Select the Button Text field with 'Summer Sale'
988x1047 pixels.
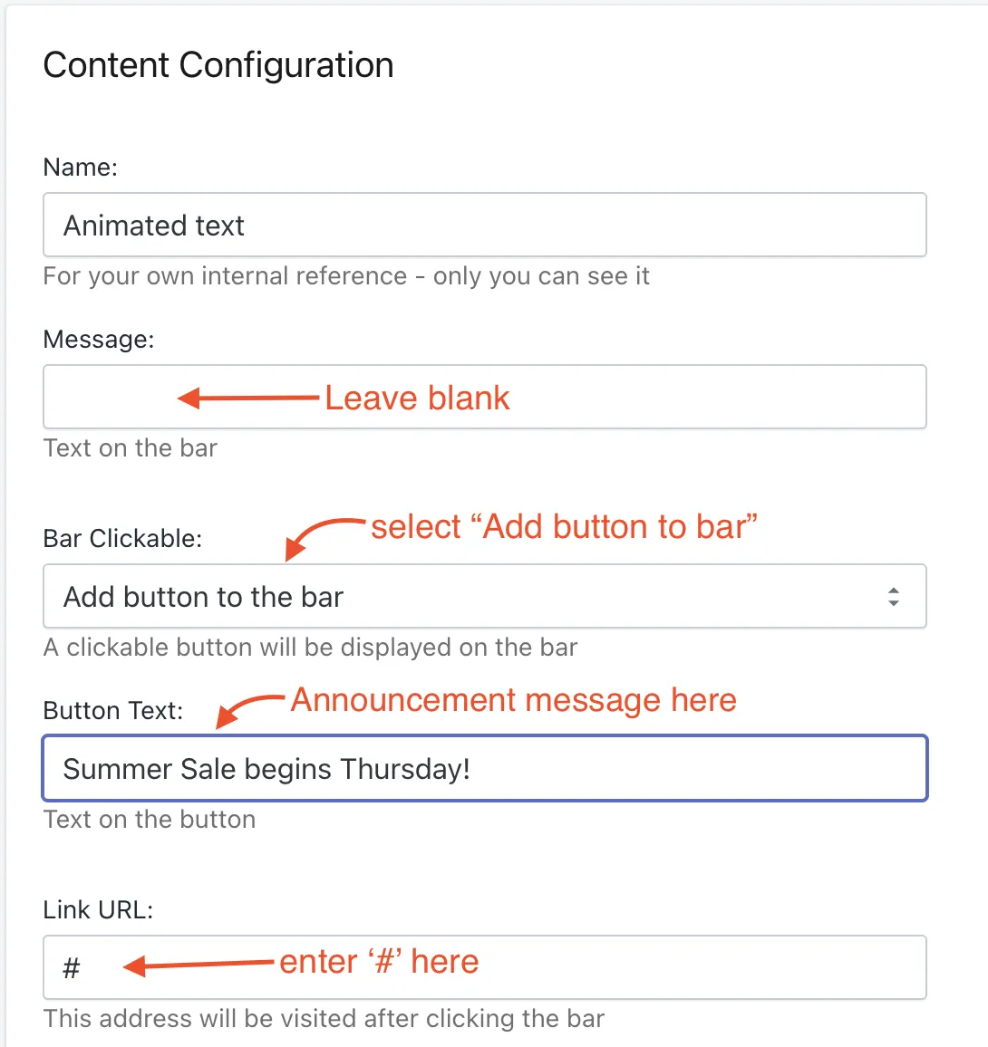pos(485,768)
